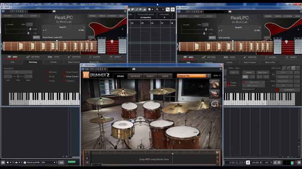
Task: Click blue power icon in left RealLPC header
Action: [3, 11]
